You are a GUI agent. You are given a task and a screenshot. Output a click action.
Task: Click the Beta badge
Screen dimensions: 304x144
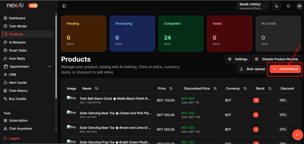coord(33,6)
